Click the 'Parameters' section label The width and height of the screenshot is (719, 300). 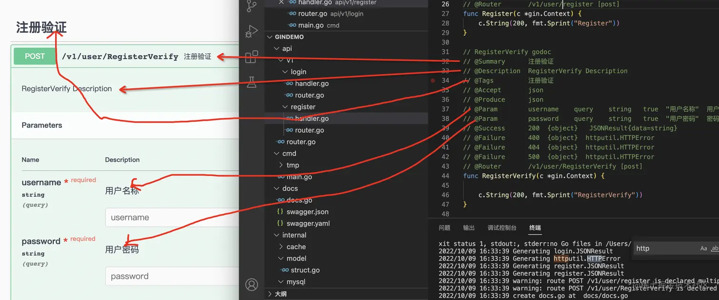[x=42, y=125]
